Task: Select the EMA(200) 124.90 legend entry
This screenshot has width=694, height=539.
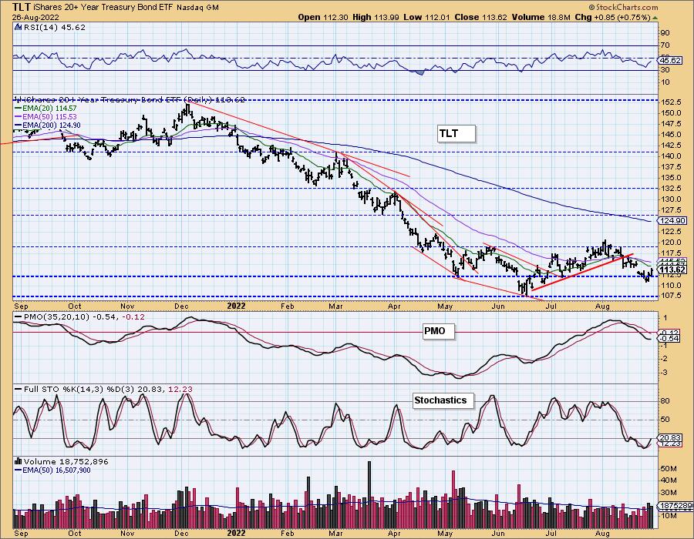Action: 48,126
